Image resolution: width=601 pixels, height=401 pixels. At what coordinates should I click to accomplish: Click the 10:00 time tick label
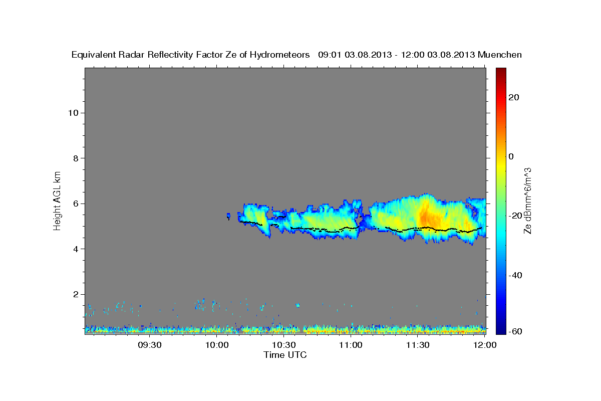pos(217,345)
